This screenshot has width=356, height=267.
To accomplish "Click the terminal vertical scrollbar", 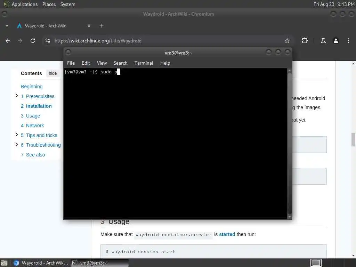I will click(x=290, y=143).
